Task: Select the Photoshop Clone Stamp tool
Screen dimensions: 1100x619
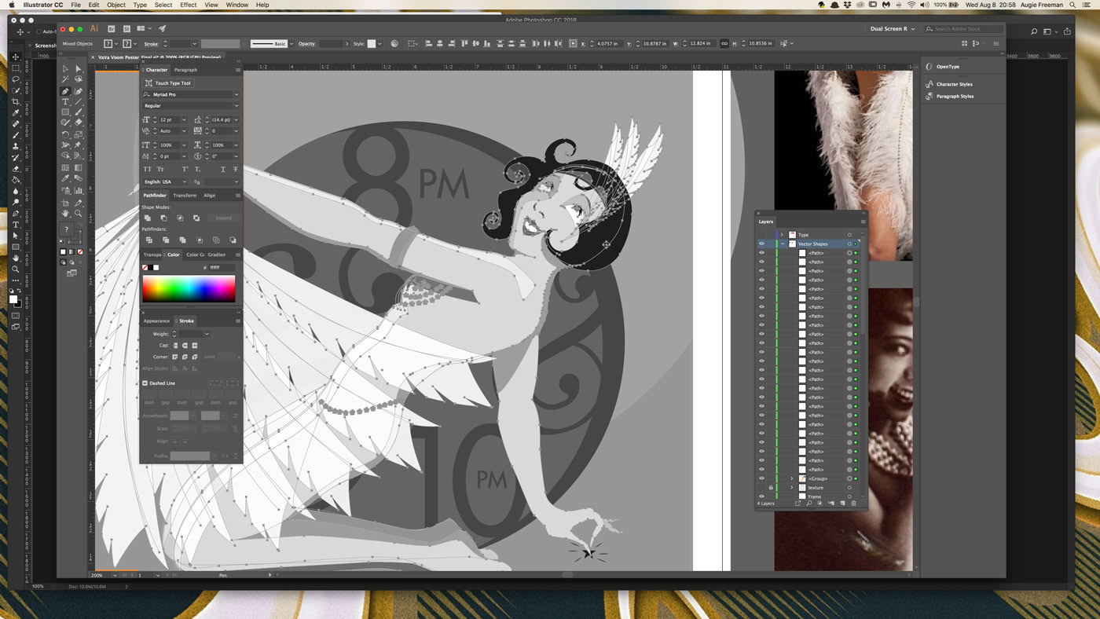Action: click(16, 146)
